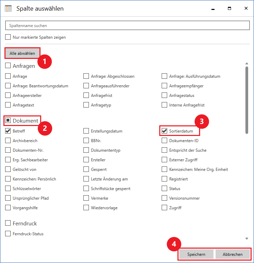Screen dimensions: 254x263
Task: Tick Ferndruck-Status checkbox
Action: 8,234
